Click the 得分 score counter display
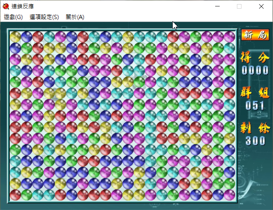The height and width of the screenshot is (210, 273). pyautogui.click(x=255, y=70)
